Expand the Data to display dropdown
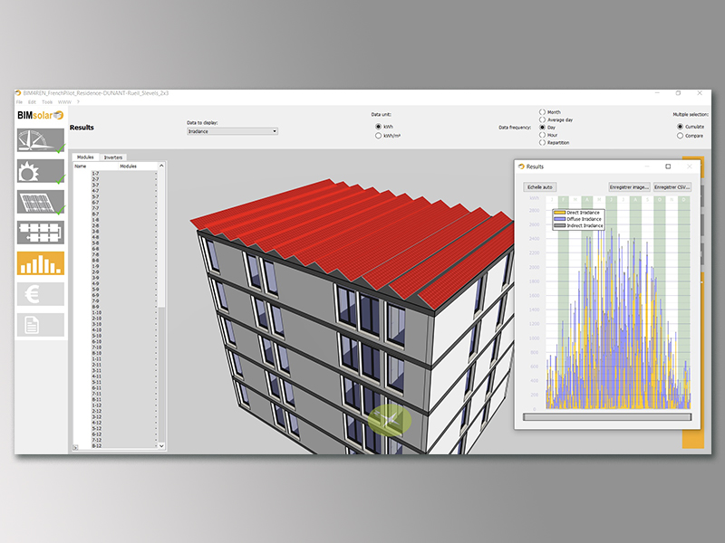This screenshot has width=725, height=543. pyautogui.click(x=232, y=131)
